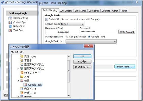143x101 pixels.
Task: Click the folder list scroll down arrow
Action: [69, 95]
